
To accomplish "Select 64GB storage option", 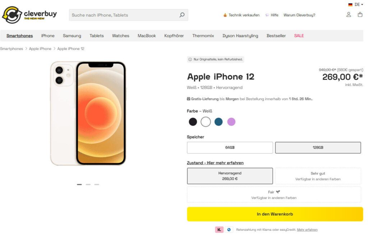I will (x=230, y=148).
